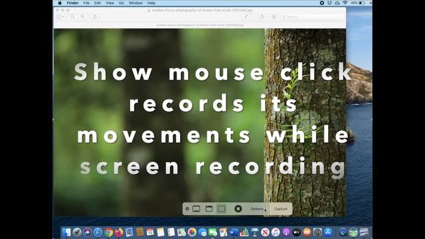Click the Dropbox icon in menu bar
This screenshot has height=239, width=425.
click(329, 3)
